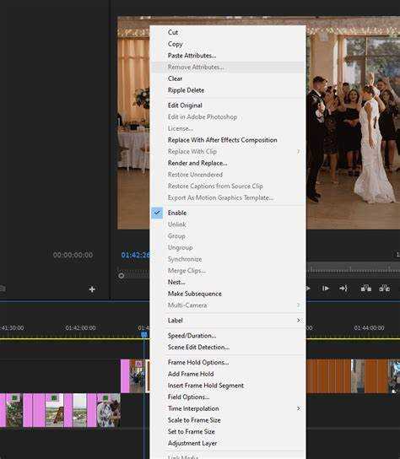Viewport: 400px width, 459px height.
Task: Select the Scale to Frame Size option
Action: pos(194,420)
